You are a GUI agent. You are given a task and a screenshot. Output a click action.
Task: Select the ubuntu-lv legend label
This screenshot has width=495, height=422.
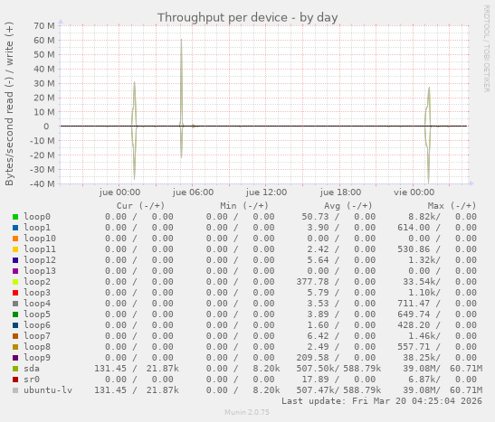pyautogui.click(x=48, y=390)
